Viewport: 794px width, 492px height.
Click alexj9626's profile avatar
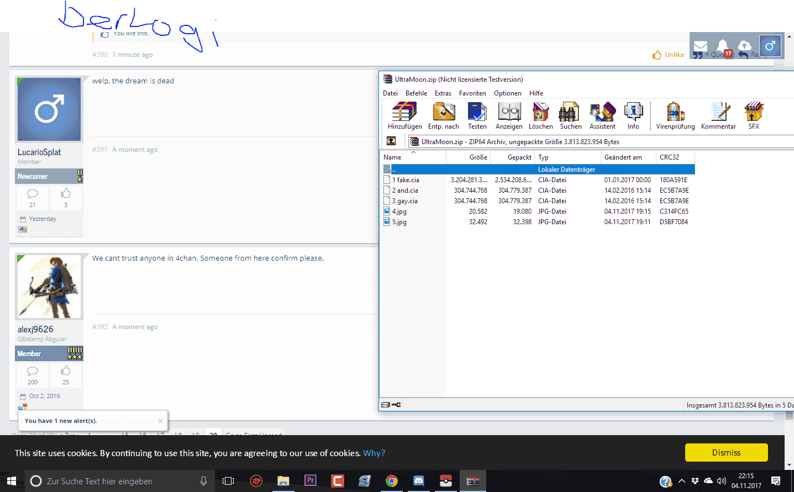(49, 287)
